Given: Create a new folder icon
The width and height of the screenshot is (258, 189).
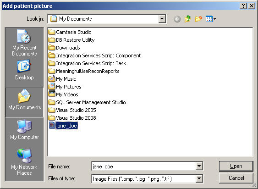Looking at the screenshot, I should coord(198,19).
